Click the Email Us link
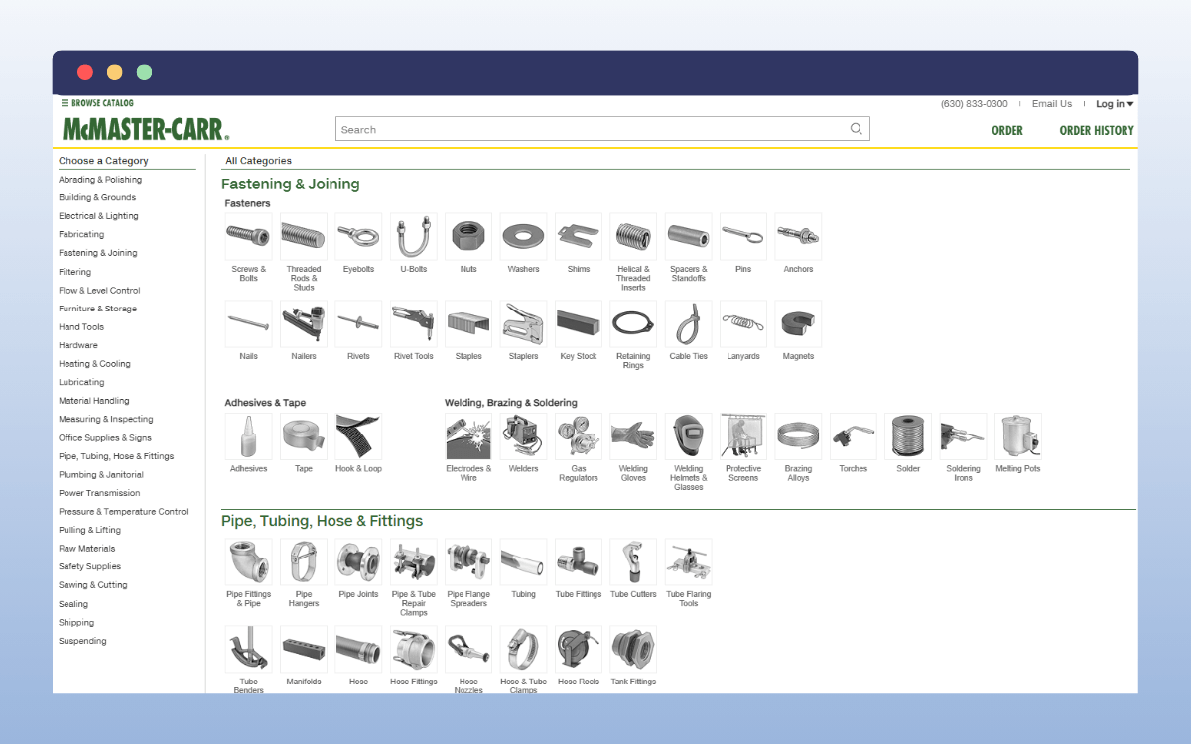Viewport: 1191px width, 744px height. (x=1052, y=103)
